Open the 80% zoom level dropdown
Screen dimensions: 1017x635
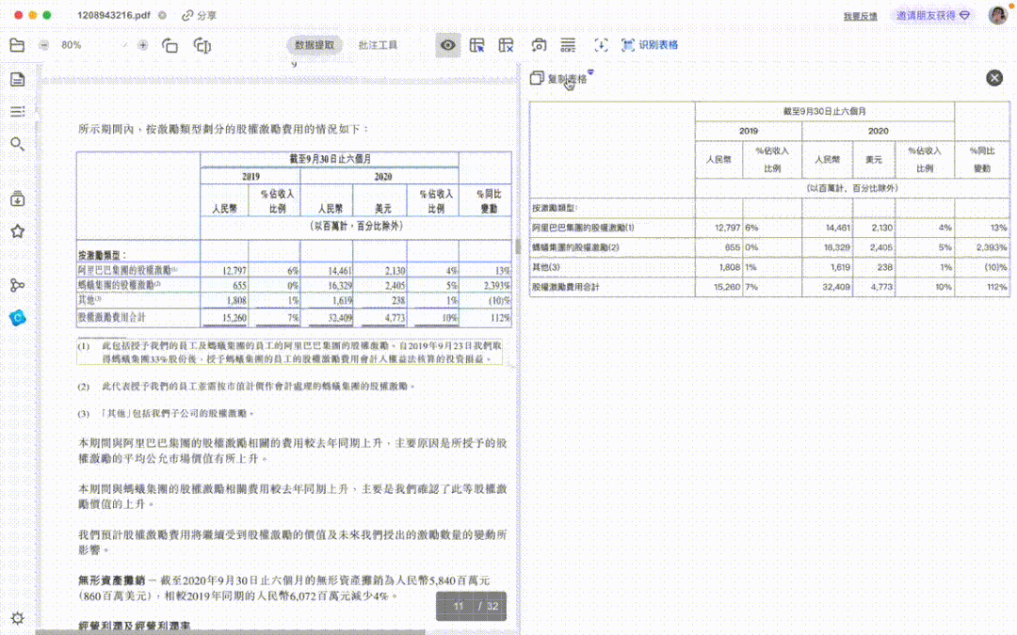coord(124,45)
